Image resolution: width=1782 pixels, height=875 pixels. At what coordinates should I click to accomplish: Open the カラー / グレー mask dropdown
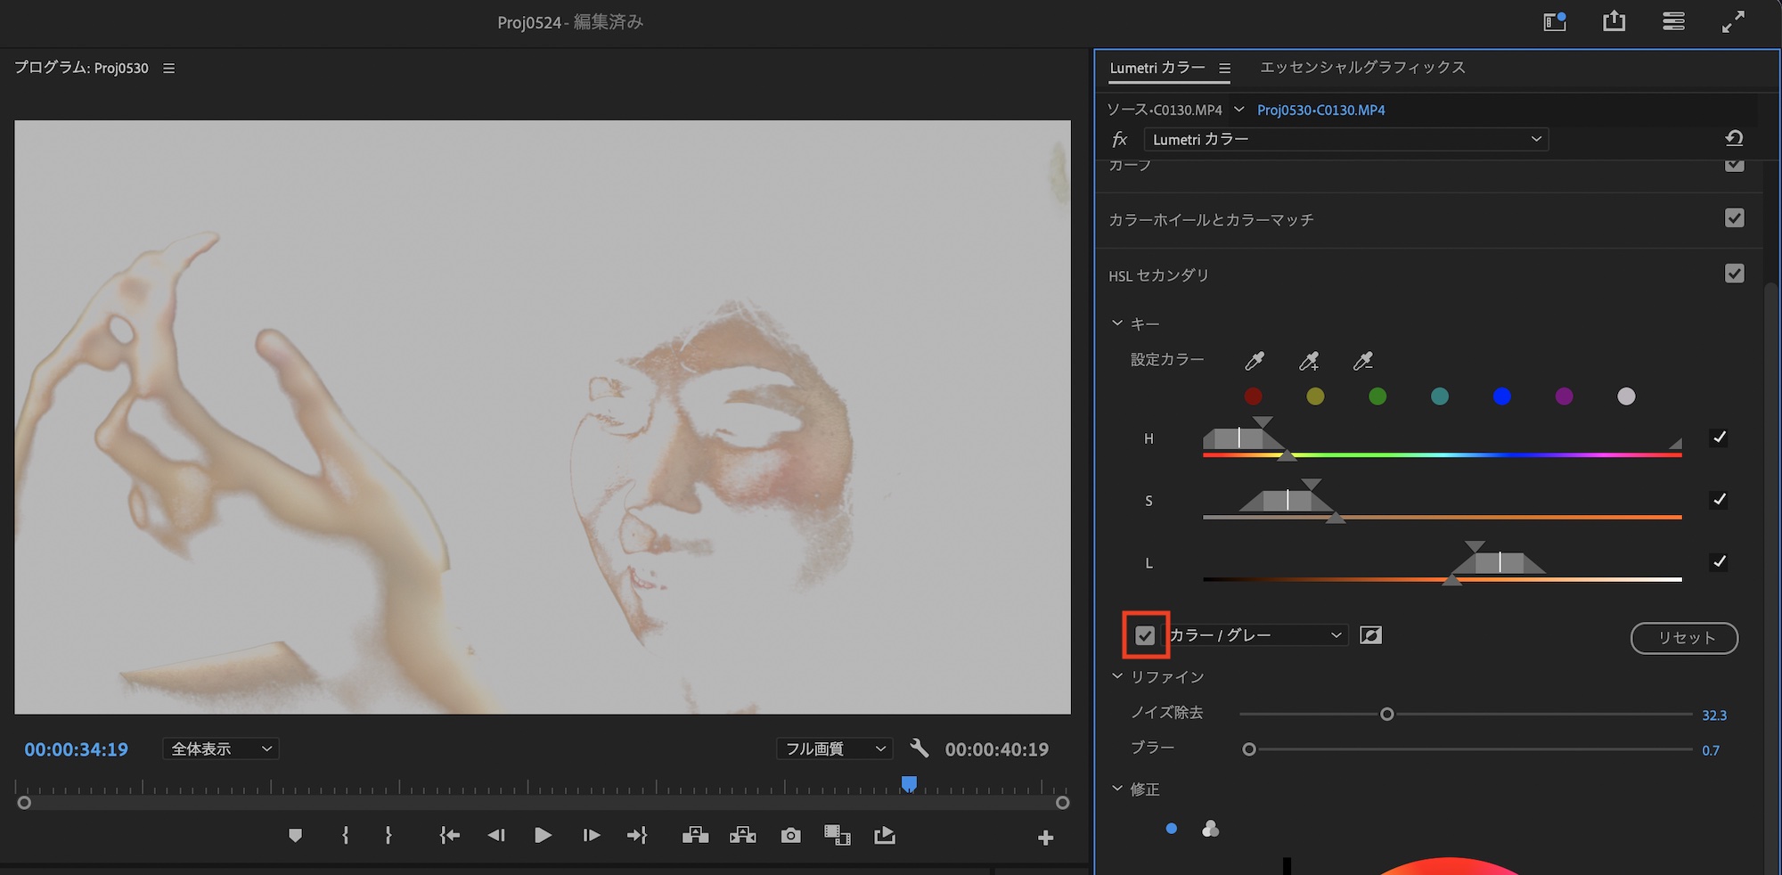1256,635
